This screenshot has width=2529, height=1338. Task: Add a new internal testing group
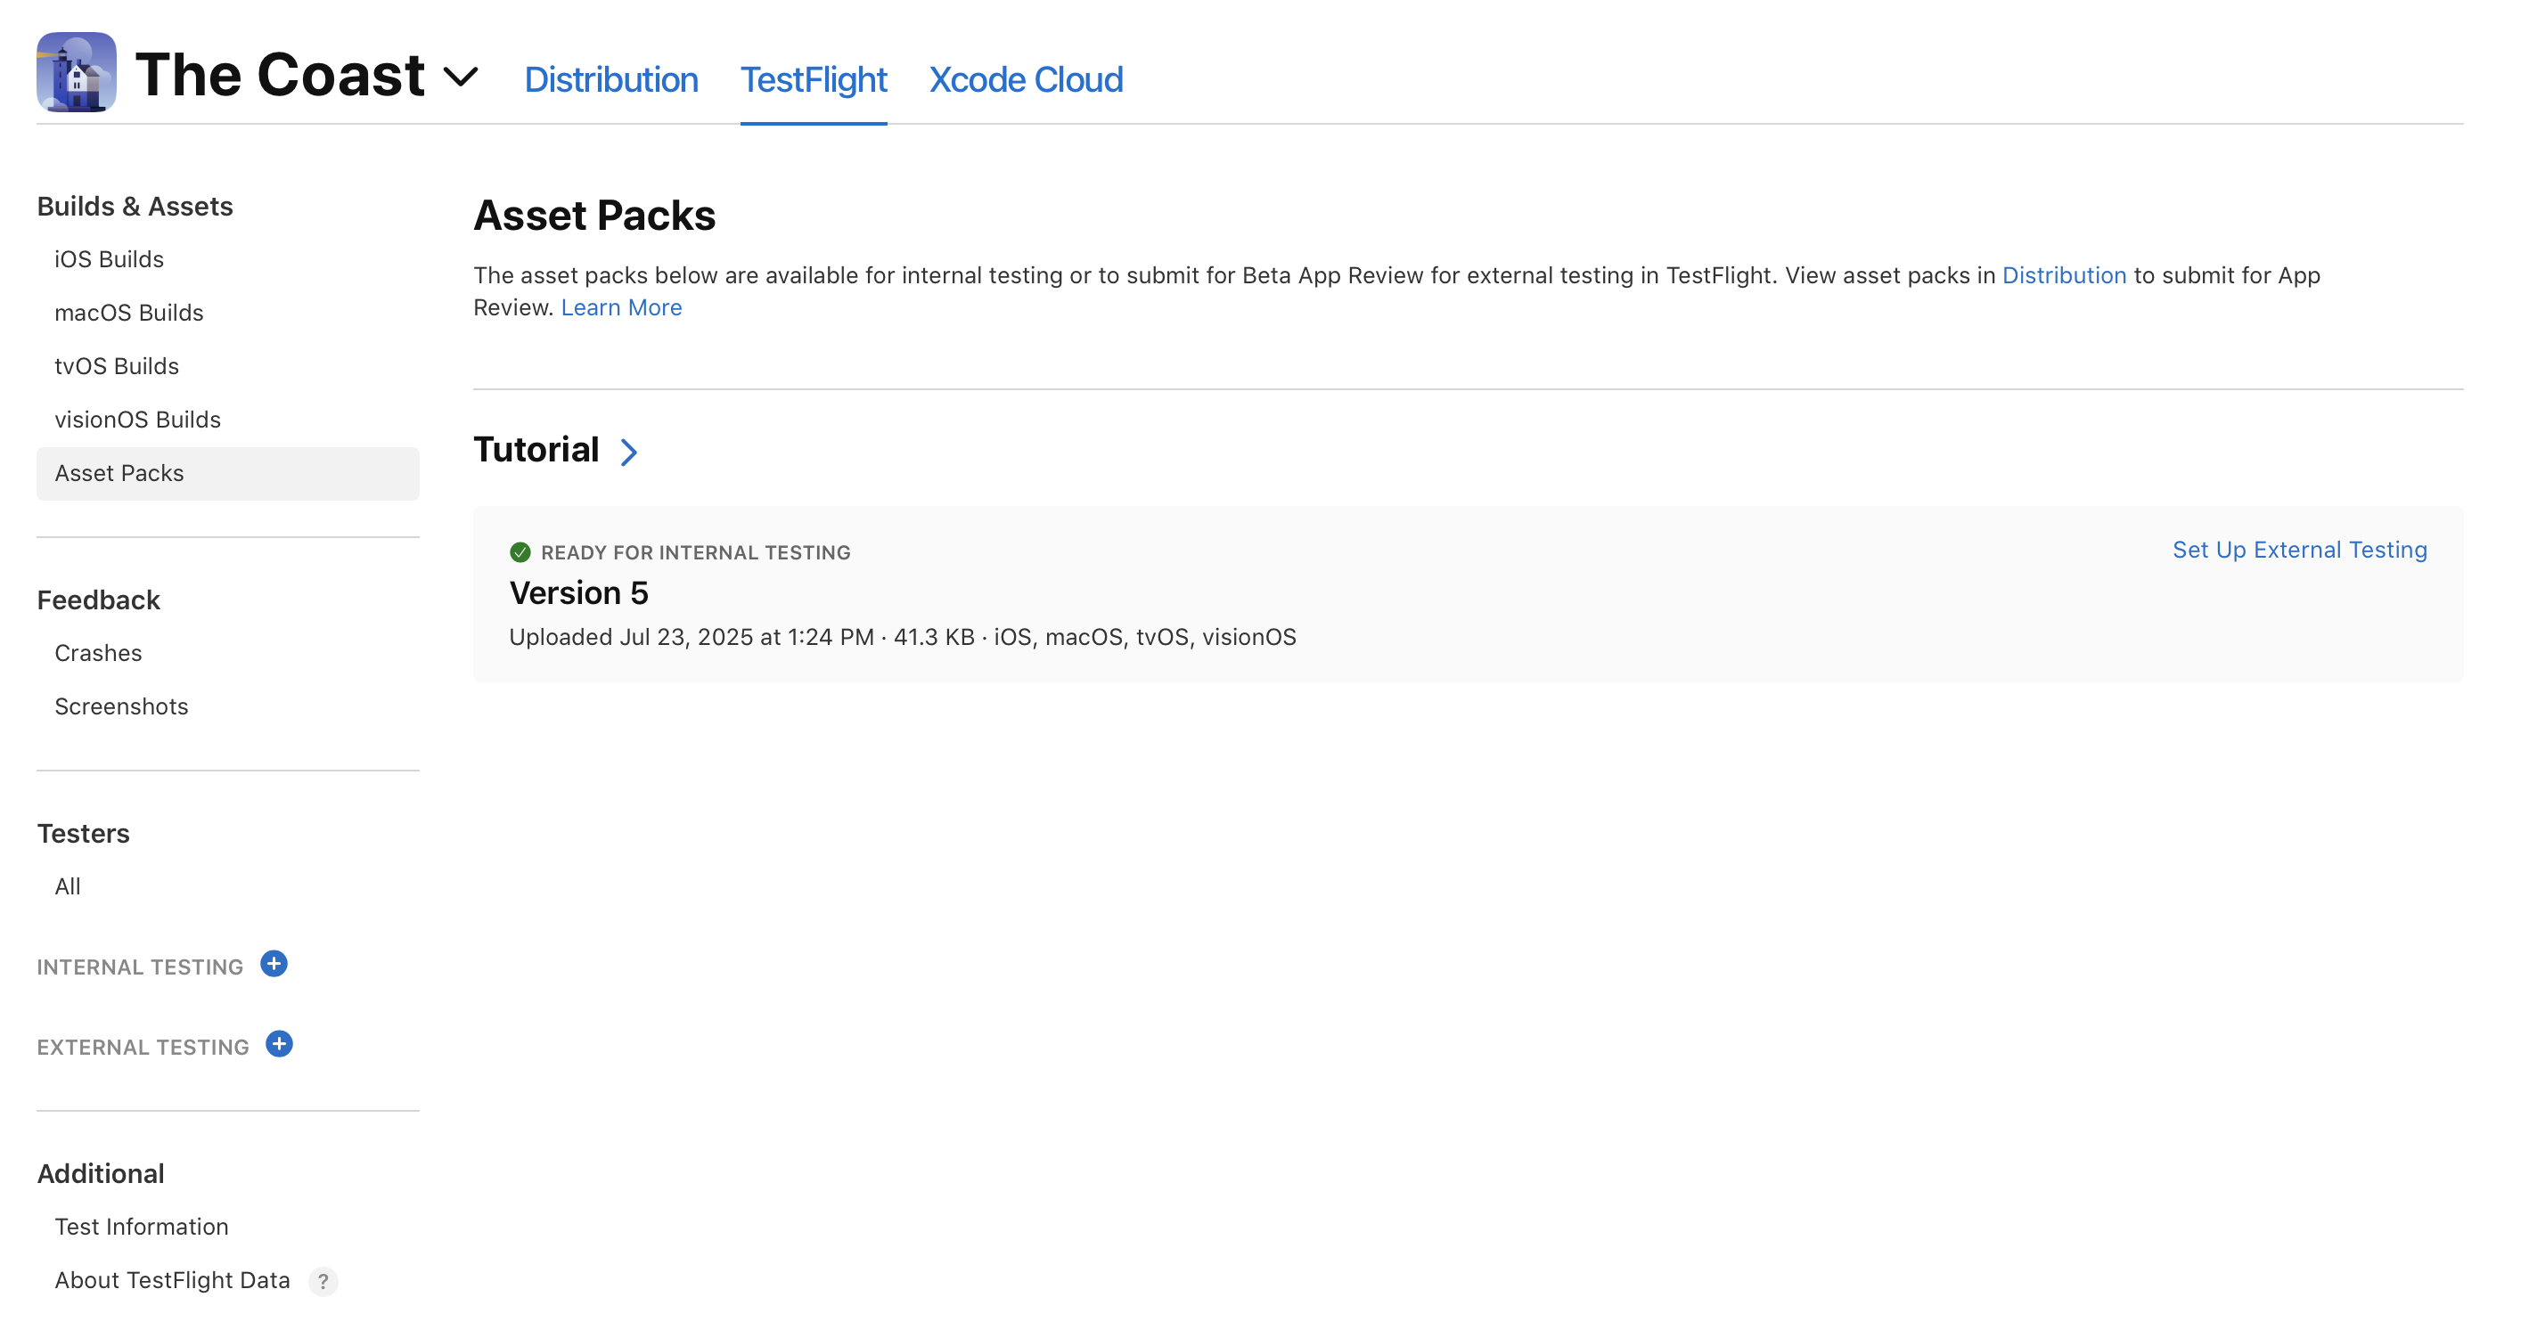click(x=274, y=964)
